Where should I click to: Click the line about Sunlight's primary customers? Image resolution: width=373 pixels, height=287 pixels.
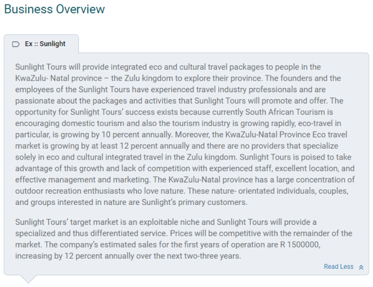[x=132, y=202]
